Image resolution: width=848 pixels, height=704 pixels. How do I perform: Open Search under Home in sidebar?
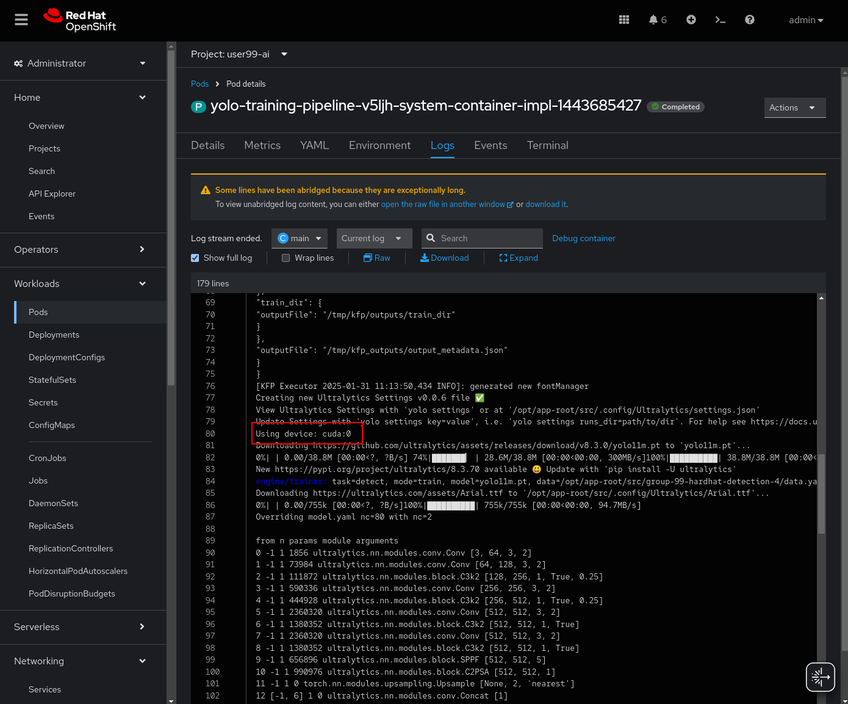(x=42, y=171)
